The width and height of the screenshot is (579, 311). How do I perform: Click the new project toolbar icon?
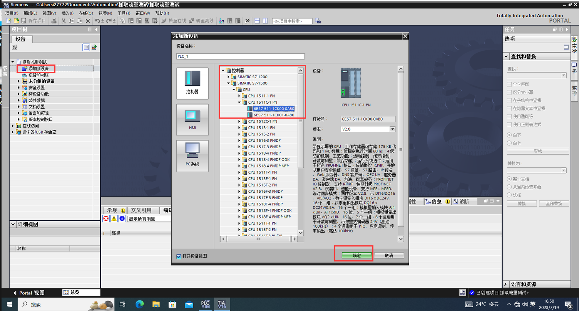(8, 21)
